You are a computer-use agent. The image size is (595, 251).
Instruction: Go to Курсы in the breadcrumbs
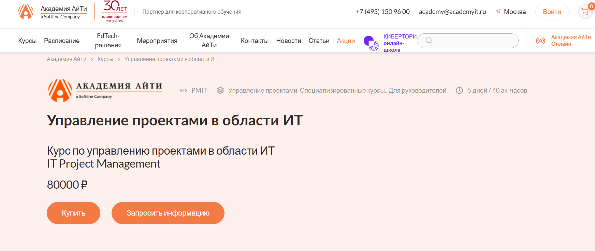click(x=105, y=59)
